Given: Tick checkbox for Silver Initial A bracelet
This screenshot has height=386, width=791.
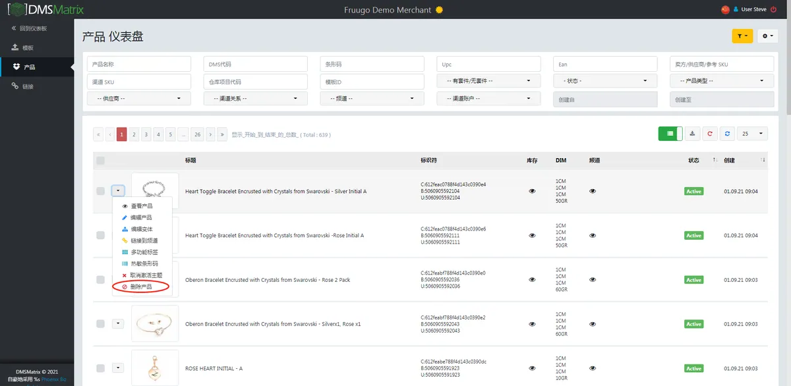Looking at the screenshot, I should coord(100,191).
